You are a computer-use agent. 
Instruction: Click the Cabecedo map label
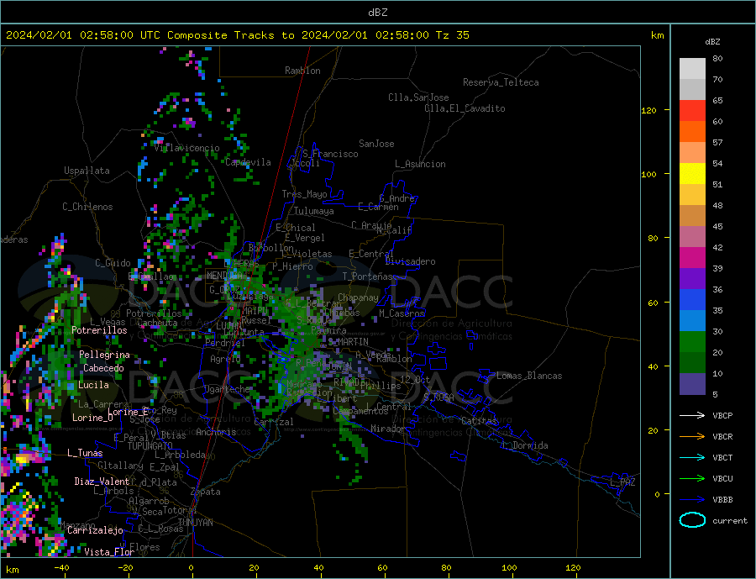[x=103, y=368]
